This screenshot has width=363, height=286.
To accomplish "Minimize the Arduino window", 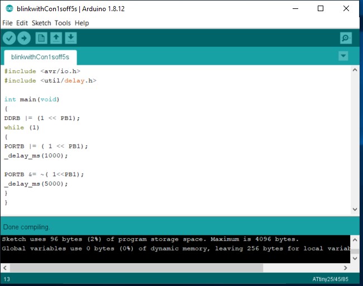I will point(295,8).
